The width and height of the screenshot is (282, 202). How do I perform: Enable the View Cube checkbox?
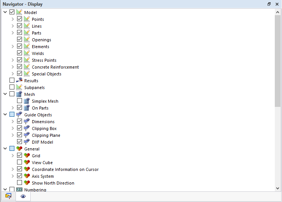click(19, 162)
